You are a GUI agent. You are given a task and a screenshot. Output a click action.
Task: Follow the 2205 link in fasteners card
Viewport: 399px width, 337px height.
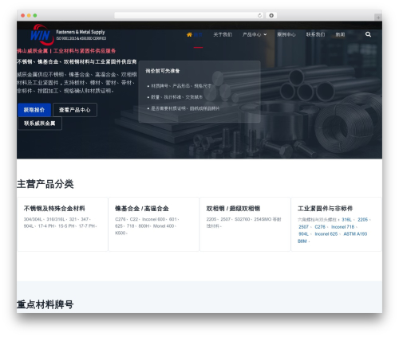click(x=362, y=220)
